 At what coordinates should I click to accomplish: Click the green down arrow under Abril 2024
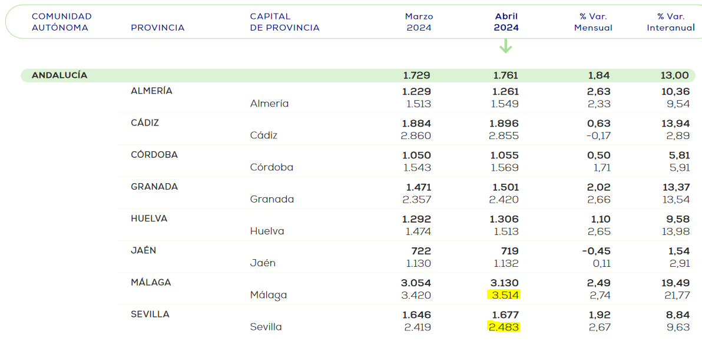(x=506, y=46)
